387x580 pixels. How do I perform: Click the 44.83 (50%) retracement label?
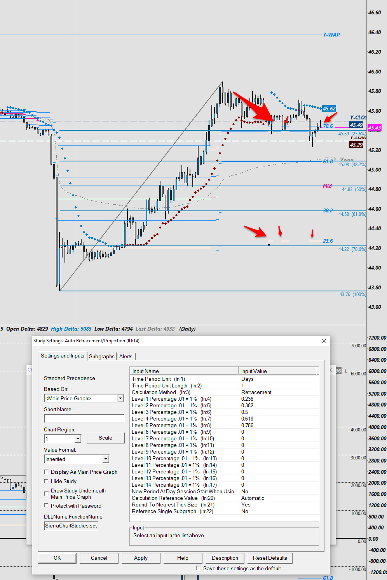354,189
